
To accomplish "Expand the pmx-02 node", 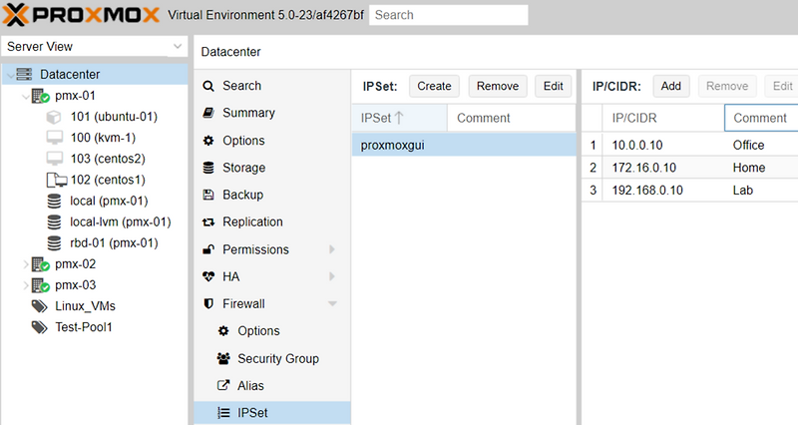I will [x=26, y=264].
